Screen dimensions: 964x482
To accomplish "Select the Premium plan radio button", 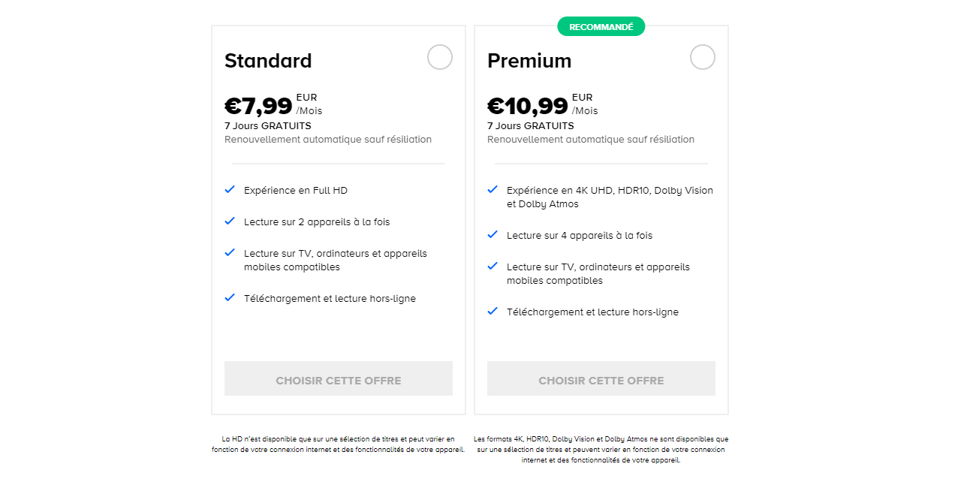I will click(703, 57).
